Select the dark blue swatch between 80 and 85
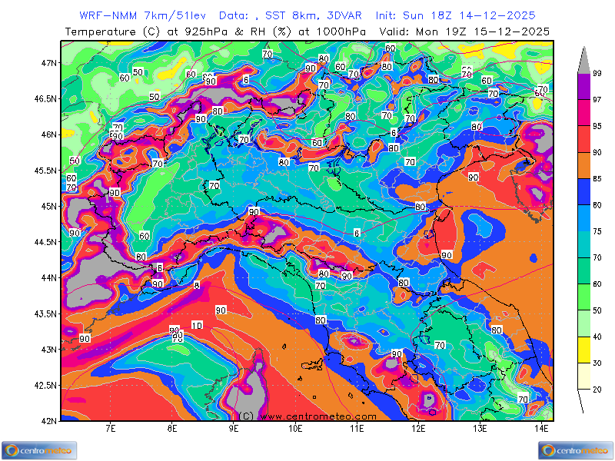Screen dimensions: 615x461 [584, 193]
